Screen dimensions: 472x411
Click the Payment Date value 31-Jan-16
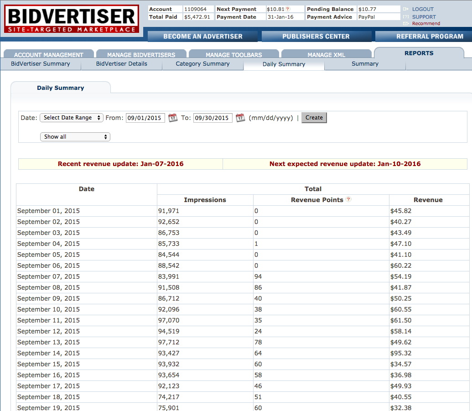(280, 17)
